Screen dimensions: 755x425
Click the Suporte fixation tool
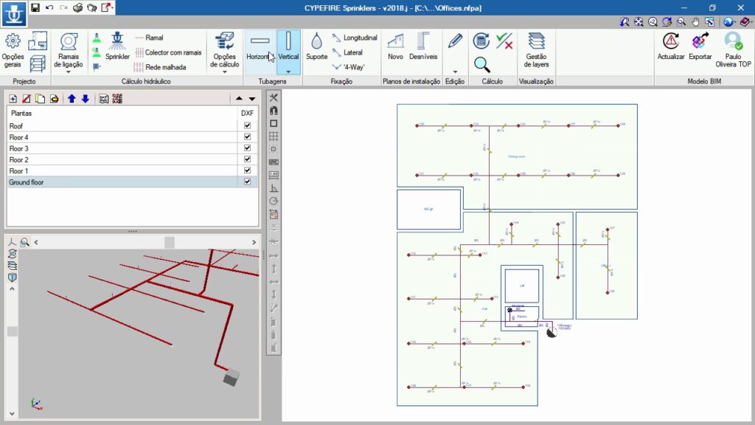coord(316,47)
